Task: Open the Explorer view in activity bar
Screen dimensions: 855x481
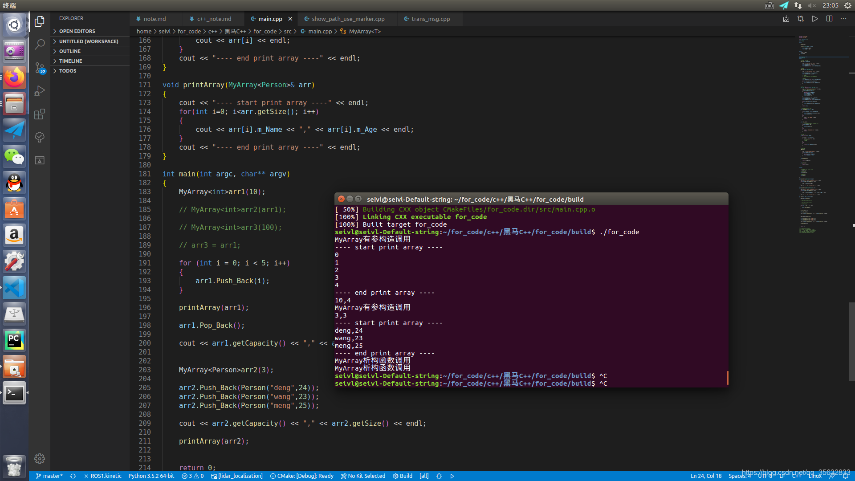Action: point(40,21)
